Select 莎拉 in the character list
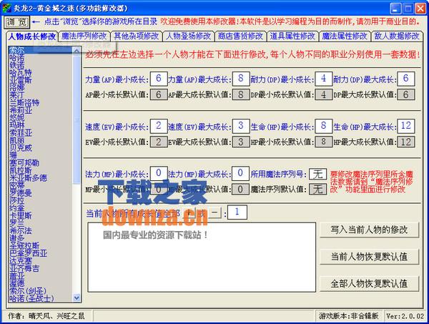 click(41, 200)
